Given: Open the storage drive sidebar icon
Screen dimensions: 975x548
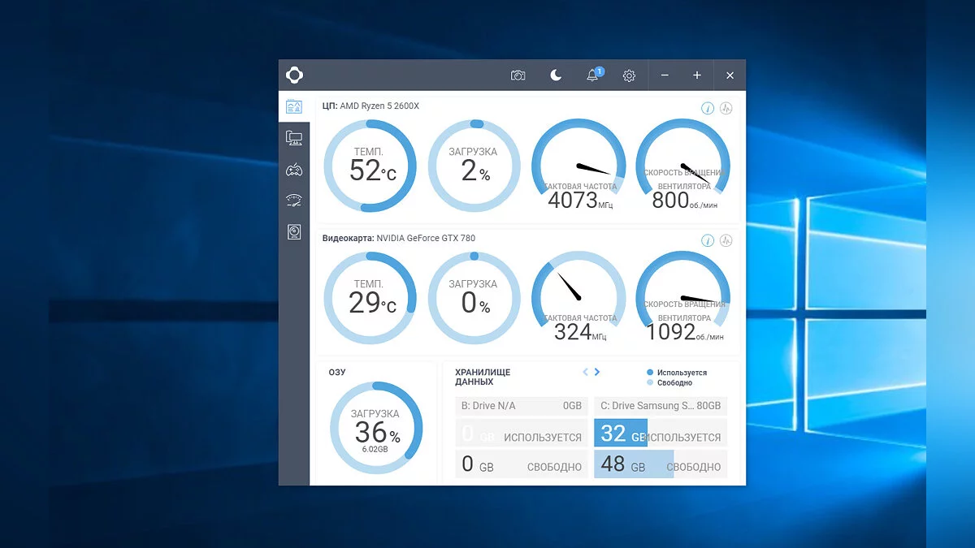Looking at the screenshot, I should pyautogui.click(x=294, y=232).
